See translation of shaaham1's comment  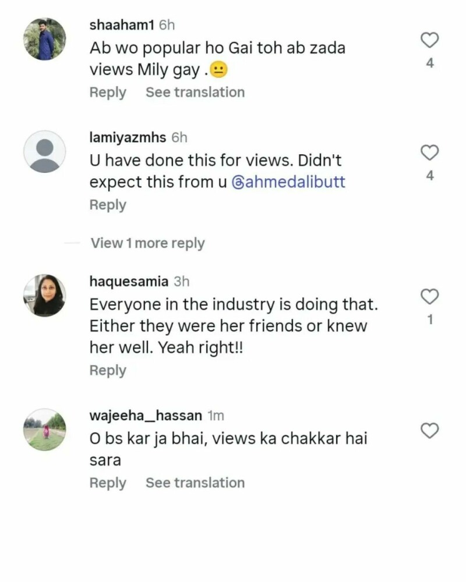pos(195,93)
